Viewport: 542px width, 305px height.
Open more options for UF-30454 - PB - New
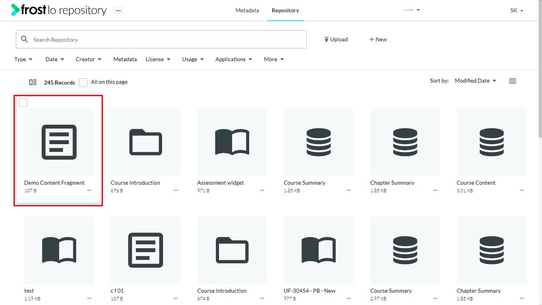point(349,299)
